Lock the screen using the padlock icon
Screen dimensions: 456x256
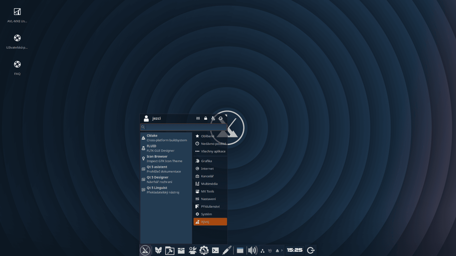click(x=205, y=118)
